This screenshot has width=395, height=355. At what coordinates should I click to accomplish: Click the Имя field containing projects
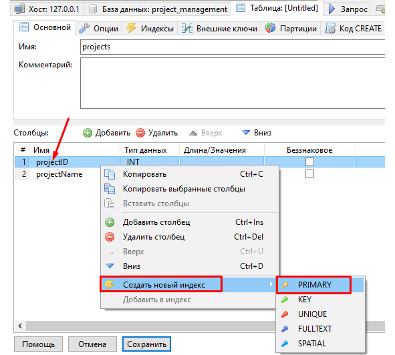pos(233,47)
